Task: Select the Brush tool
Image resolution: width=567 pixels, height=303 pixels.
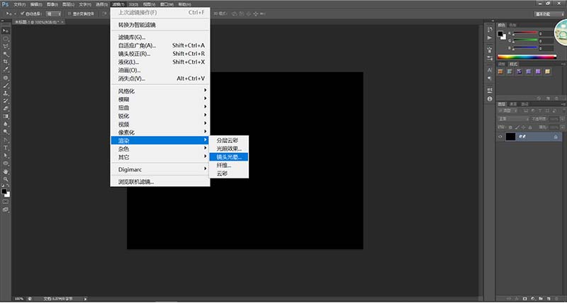Action: click(6, 86)
